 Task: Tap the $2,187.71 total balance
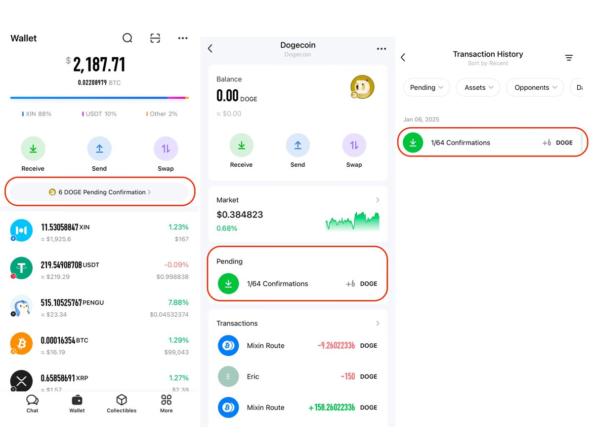pos(95,65)
